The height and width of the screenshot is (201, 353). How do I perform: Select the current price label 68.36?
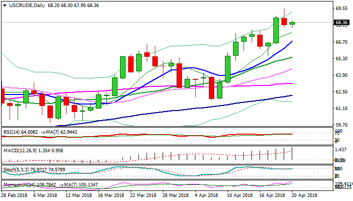point(342,23)
